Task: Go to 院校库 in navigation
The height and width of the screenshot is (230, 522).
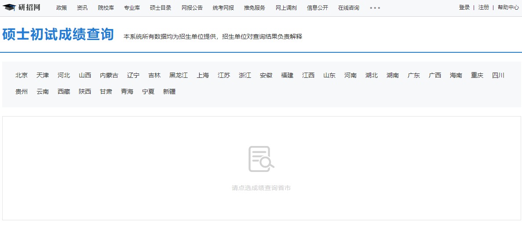Action: (x=106, y=8)
